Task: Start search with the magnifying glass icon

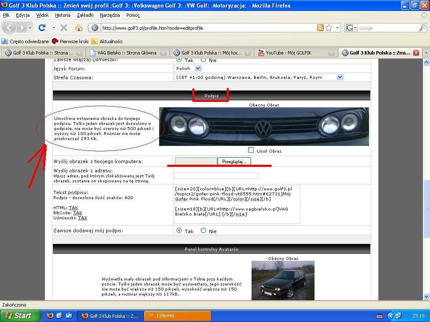Action: click(x=422, y=28)
